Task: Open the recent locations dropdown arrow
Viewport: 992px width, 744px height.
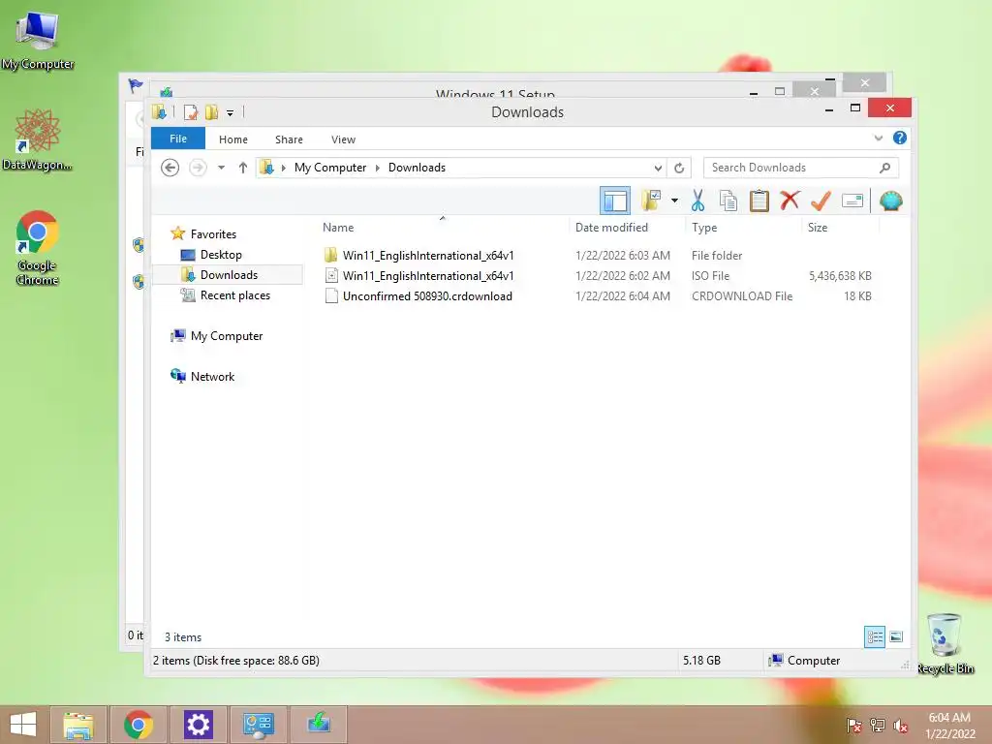Action: tap(222, 168)
